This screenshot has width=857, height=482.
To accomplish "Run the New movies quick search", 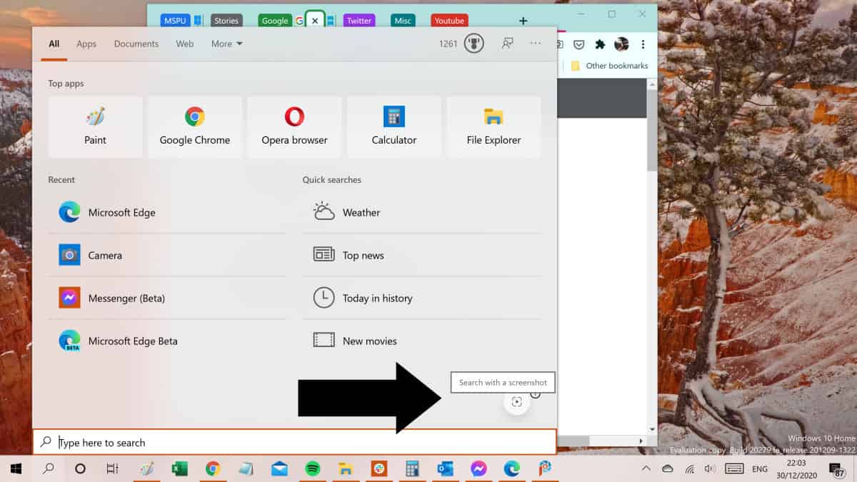I will point(421,341).
